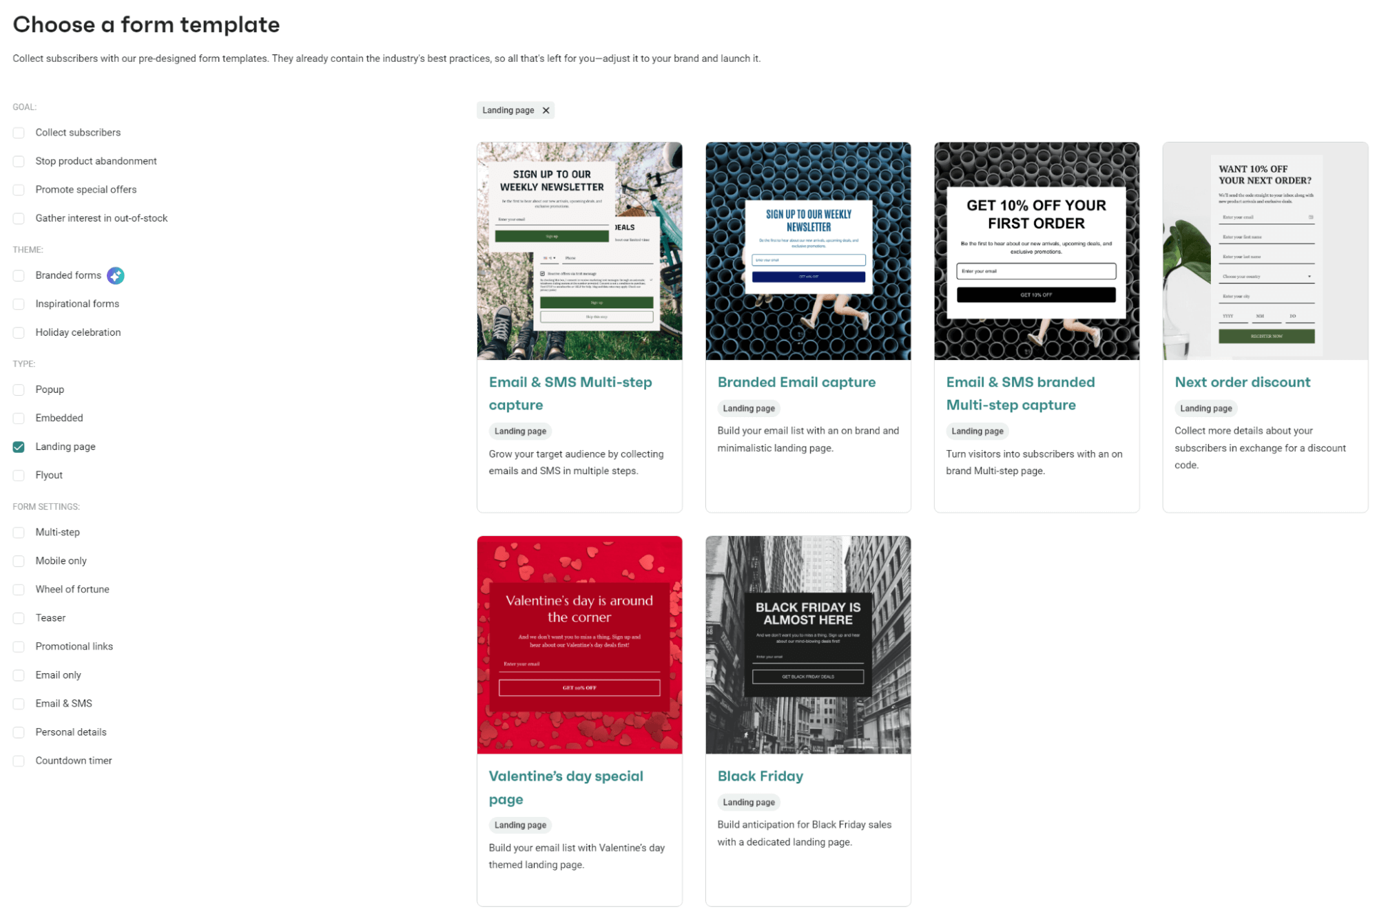This screenshot has height=916, width=1377.
Task: Check Gather interest in out-of-stock
Action: pyautogui.click(x=19, y=218)
